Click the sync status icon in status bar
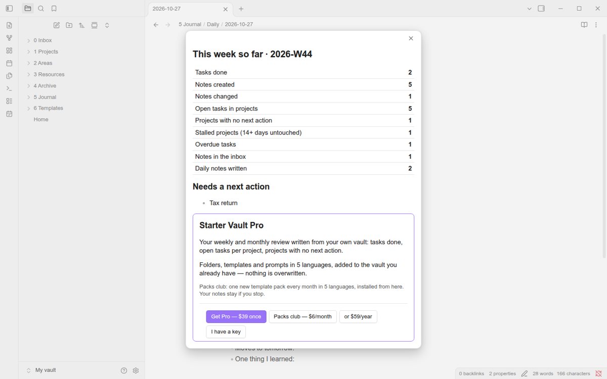 (599, 373)
